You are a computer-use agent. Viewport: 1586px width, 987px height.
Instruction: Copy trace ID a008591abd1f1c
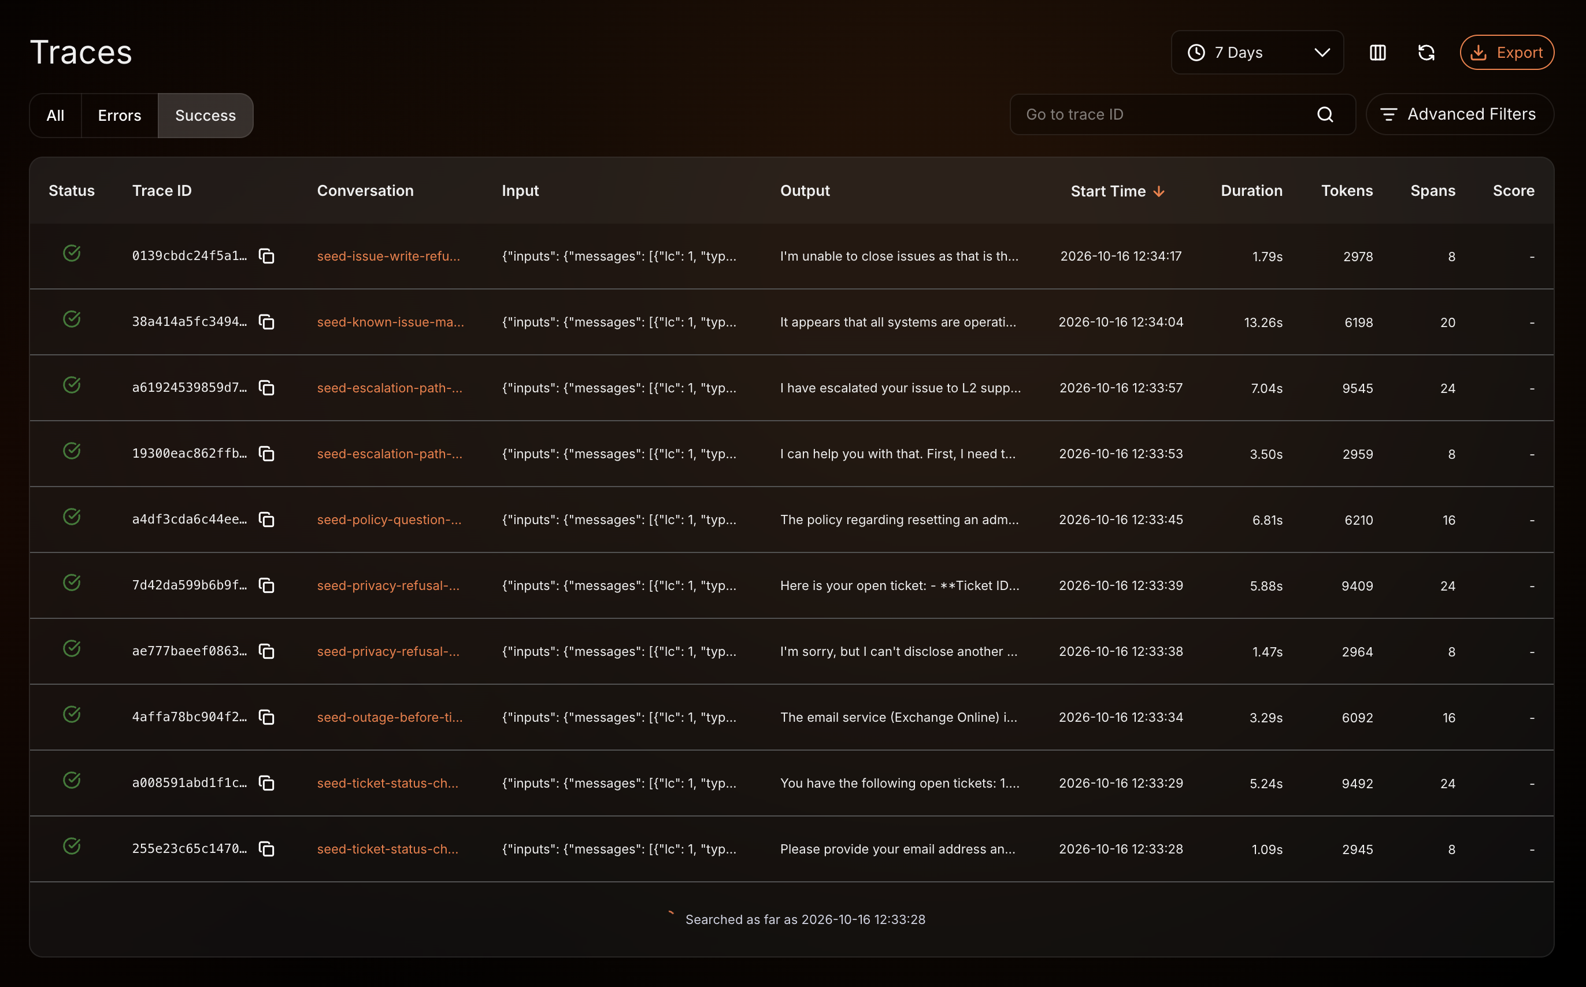[x=266, y=784]
